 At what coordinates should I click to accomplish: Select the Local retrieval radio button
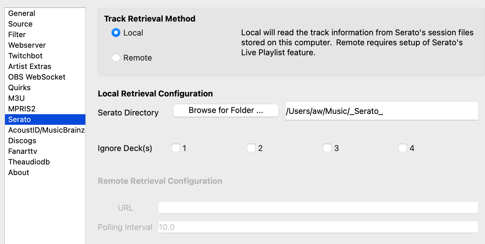click(x=116, y=33)
